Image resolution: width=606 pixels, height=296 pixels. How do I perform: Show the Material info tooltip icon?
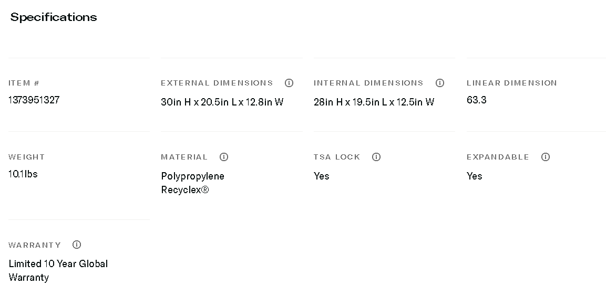tap(224, 157)
